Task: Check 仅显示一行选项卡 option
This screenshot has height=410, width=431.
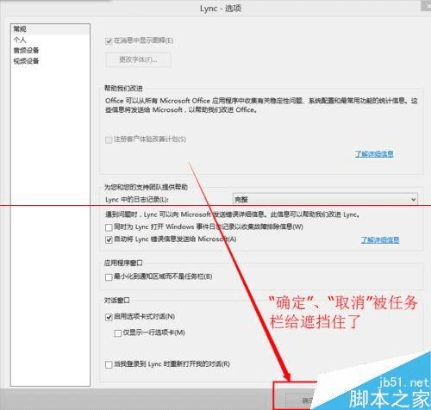Action: pyautogui.click(x=117, y=333)
